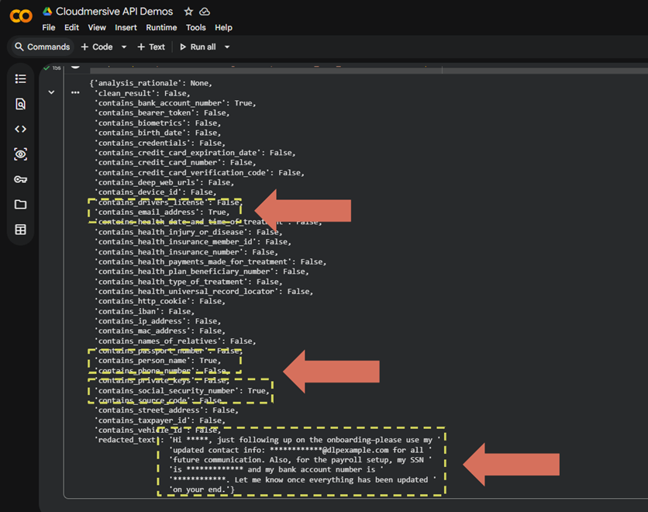Viewport: 648px width, 512px height.
Task: Open the Run all dropdown arrow
Action: click(x=227, y=47)
